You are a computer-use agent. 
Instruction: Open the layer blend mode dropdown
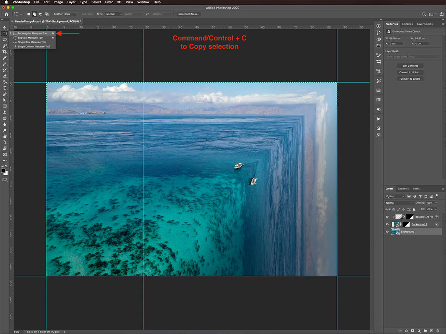(400, 203)
